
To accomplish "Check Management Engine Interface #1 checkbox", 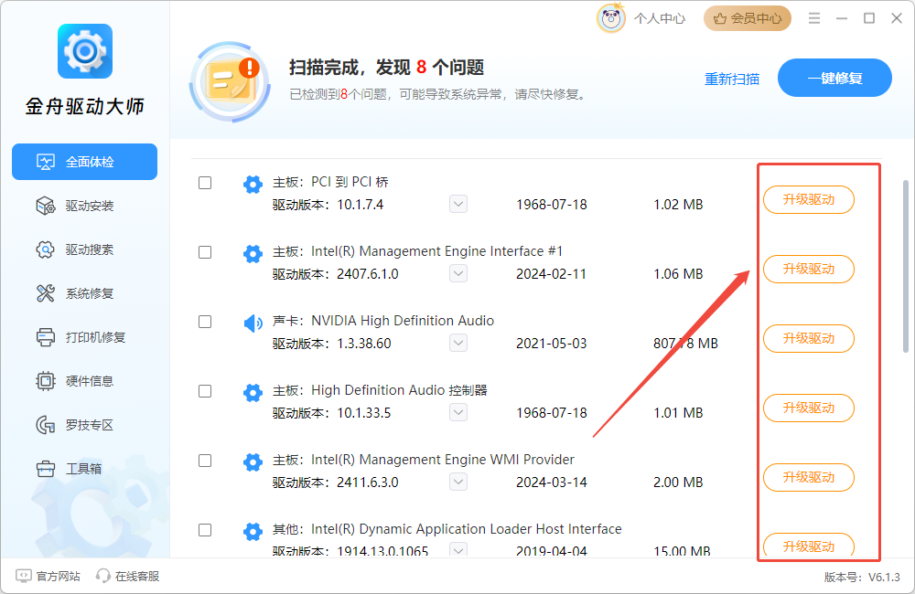I will pos(205,252).
